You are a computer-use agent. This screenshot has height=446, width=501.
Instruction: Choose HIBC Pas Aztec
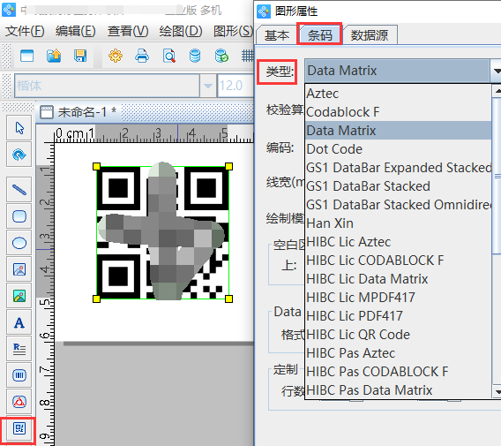(398, 353)
